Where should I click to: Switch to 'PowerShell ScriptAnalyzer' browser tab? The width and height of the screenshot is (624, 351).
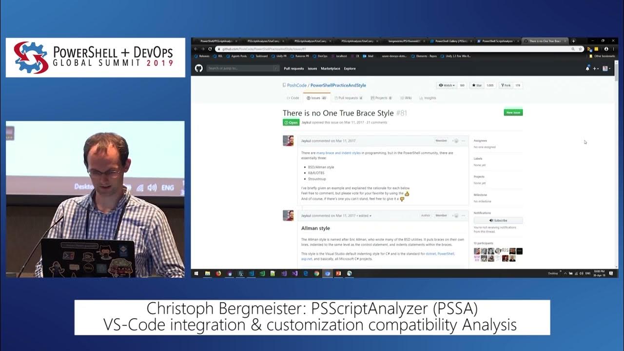497,41
